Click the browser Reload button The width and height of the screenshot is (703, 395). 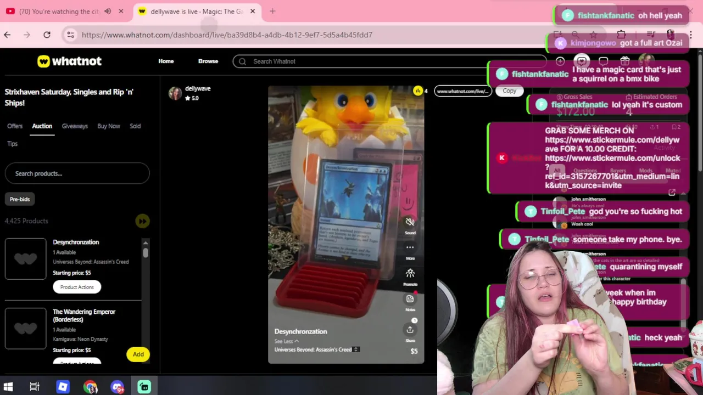point(47,35)
